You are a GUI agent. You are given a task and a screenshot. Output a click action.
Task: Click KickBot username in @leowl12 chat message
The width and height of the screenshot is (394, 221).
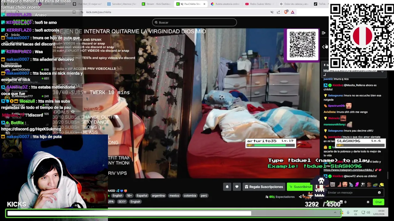[x=337, y=176]
